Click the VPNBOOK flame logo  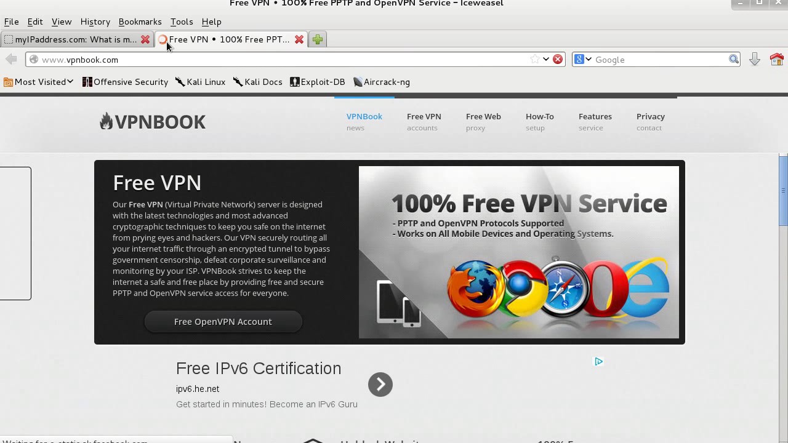[153, 122]
